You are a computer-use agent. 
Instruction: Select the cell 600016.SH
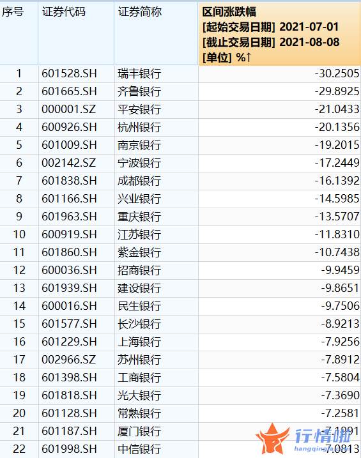(76, 306)
